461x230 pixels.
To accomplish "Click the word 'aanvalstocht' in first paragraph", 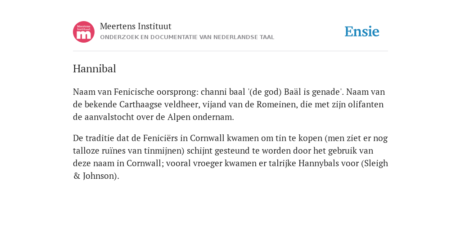I will pos(109,117).
